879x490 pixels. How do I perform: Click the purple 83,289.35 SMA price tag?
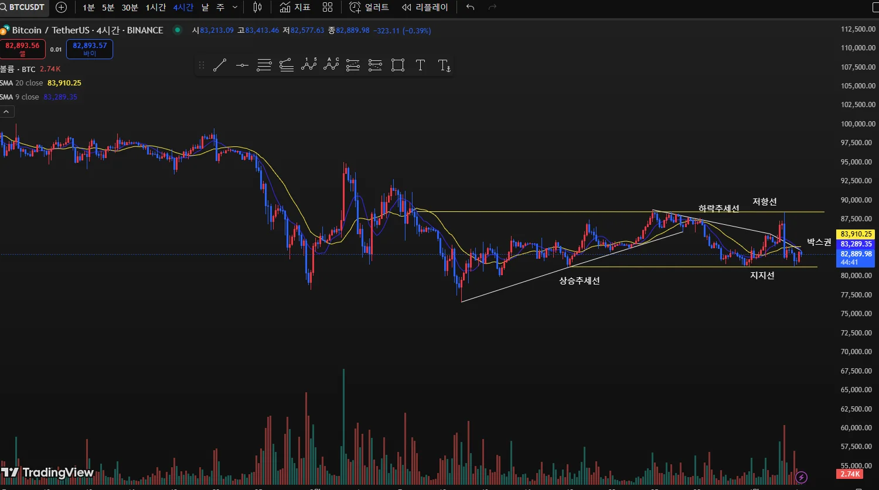pos(856,244)
